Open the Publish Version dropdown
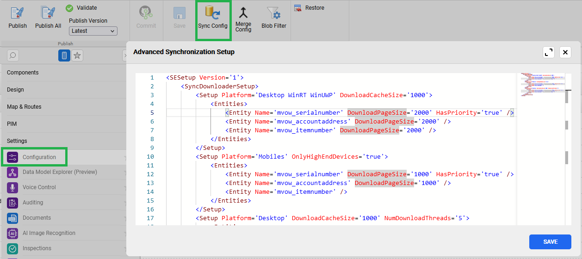 click(93, 31)
